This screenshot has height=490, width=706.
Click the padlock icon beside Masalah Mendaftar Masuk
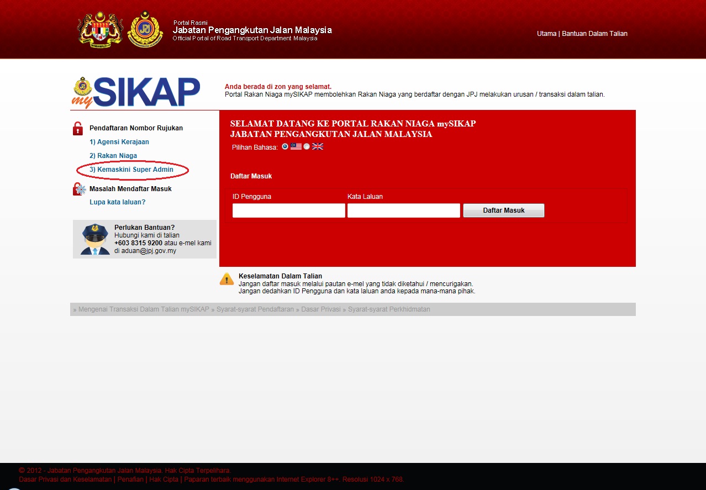[79, 189]
